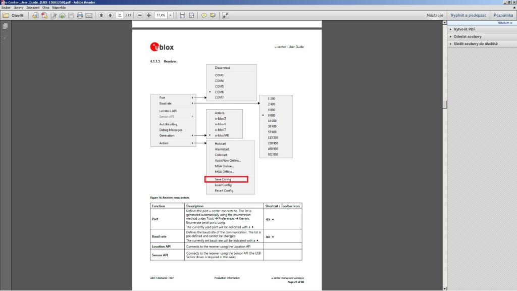The height and width of the screenshot is (291, 517).
Task: Click the print icon in toolbar
Action: tap(80, 15)
